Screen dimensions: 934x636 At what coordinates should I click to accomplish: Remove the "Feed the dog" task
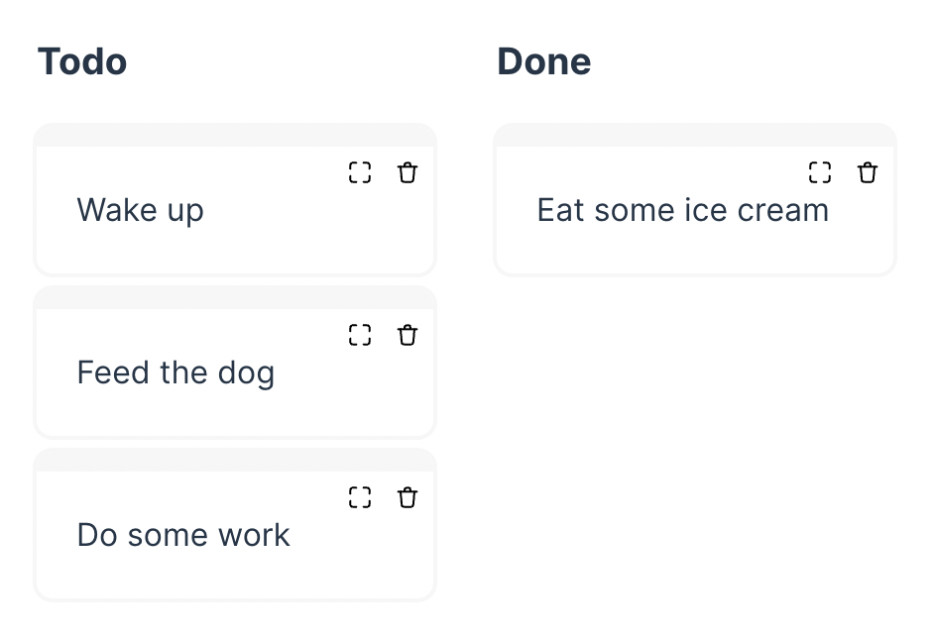coord(408,336)
